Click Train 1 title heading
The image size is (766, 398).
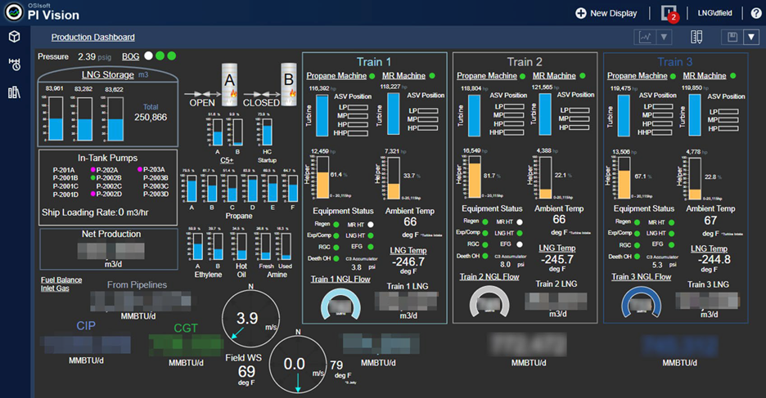point(374,62)
